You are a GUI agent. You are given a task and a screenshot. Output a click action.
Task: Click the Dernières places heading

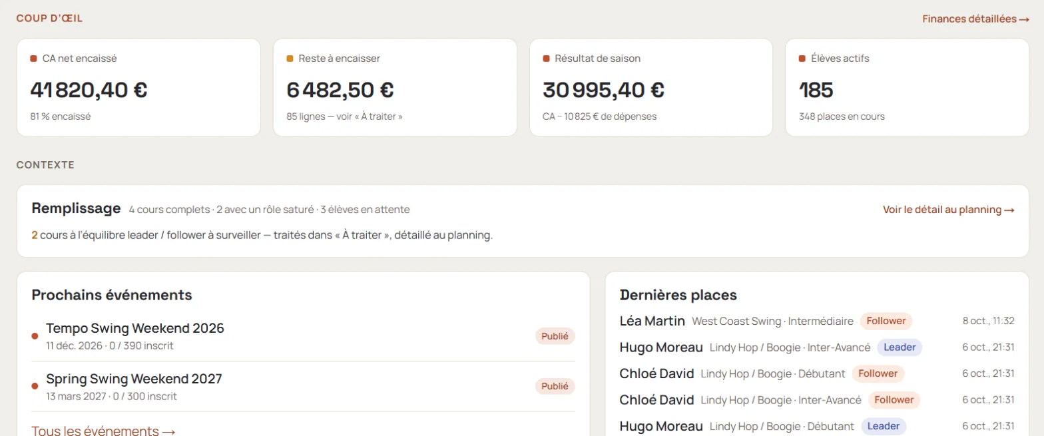click(x=678, y=295)
